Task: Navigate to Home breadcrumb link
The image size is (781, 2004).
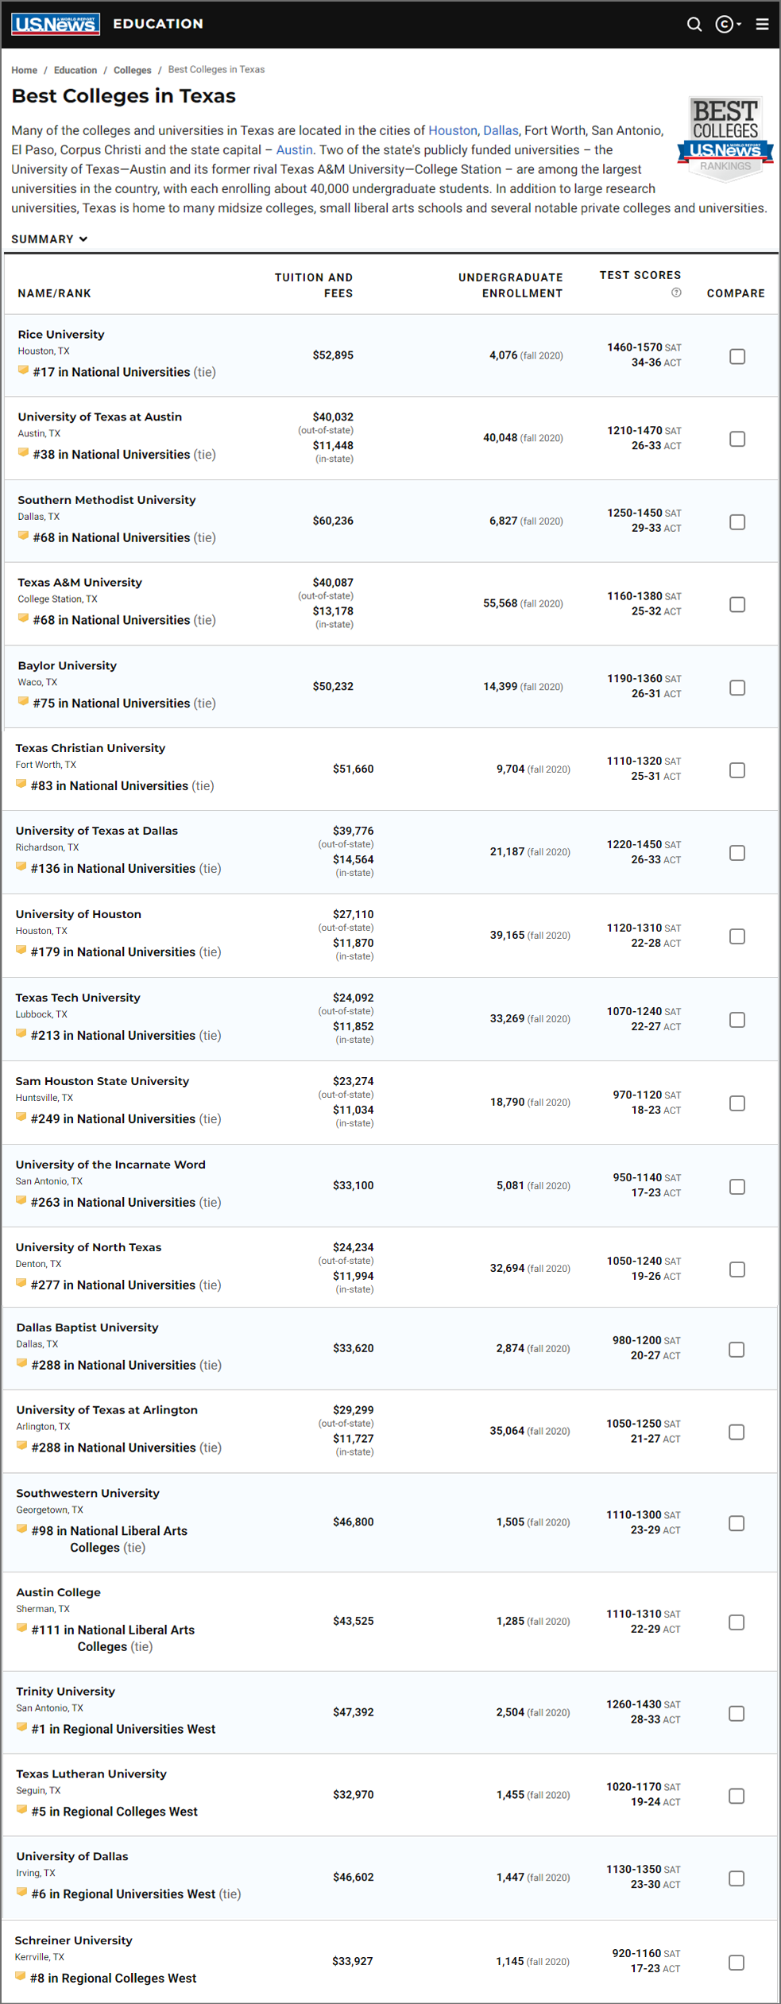Action: tap(24, 70)
